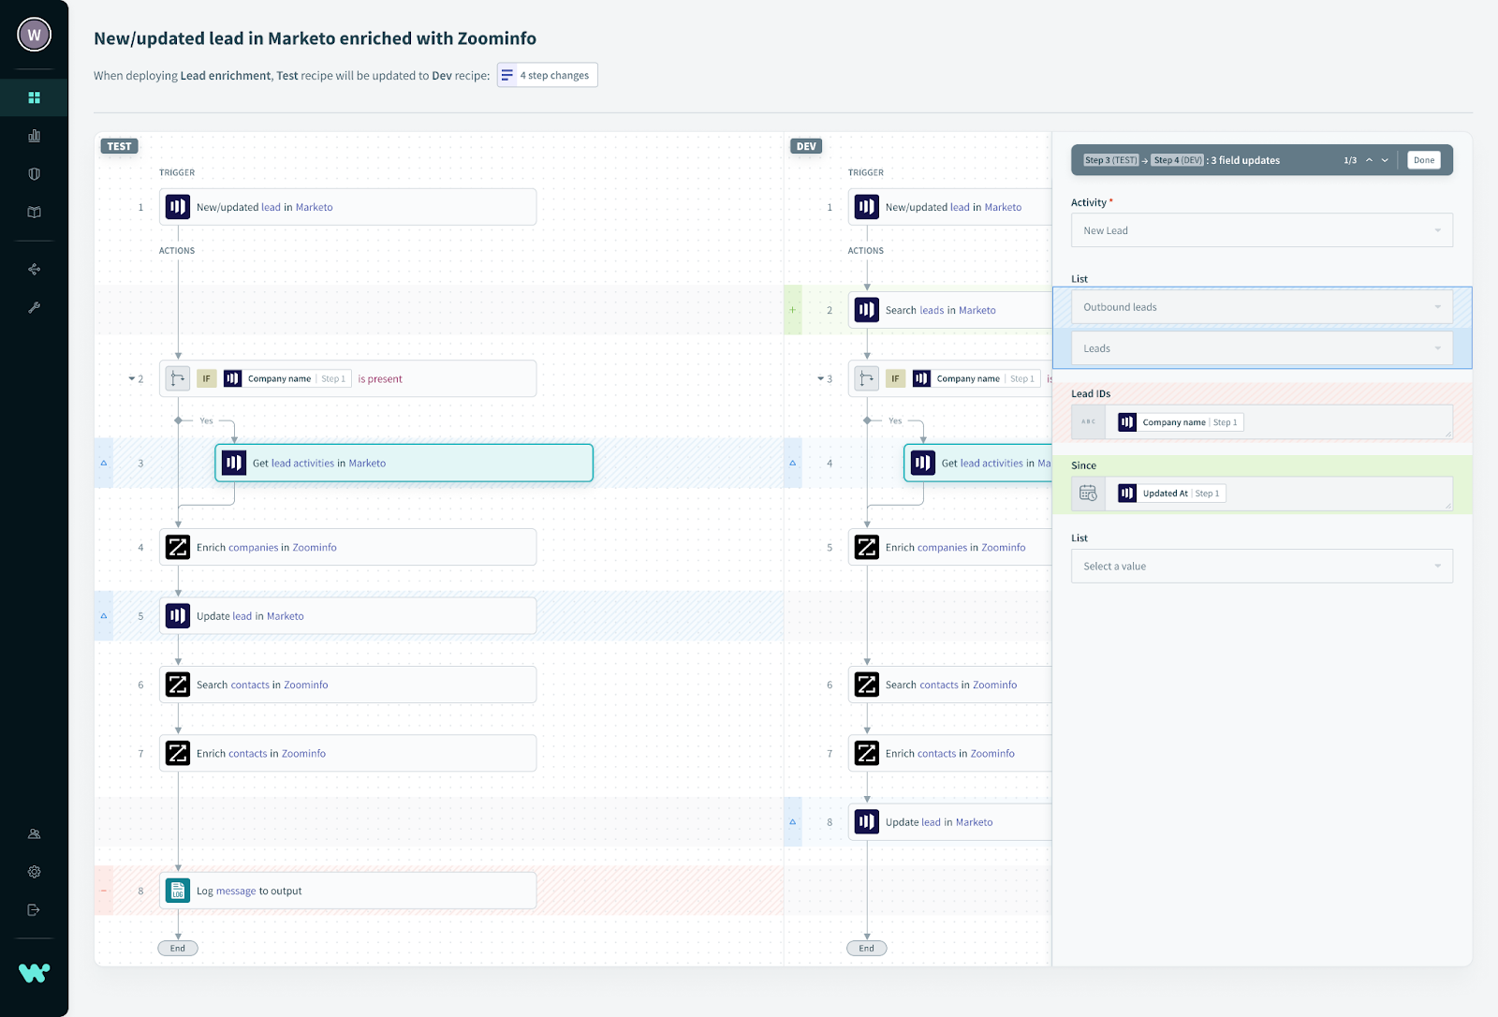Screen dimensions: 1498x1017
Task: Click the minus removed marker at TEST step 8
Action: pos(104,891)
